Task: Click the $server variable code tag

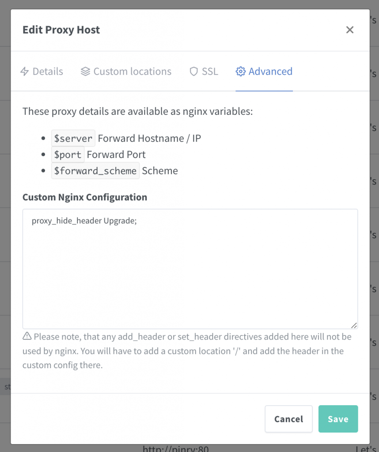Action: (73, 138)
